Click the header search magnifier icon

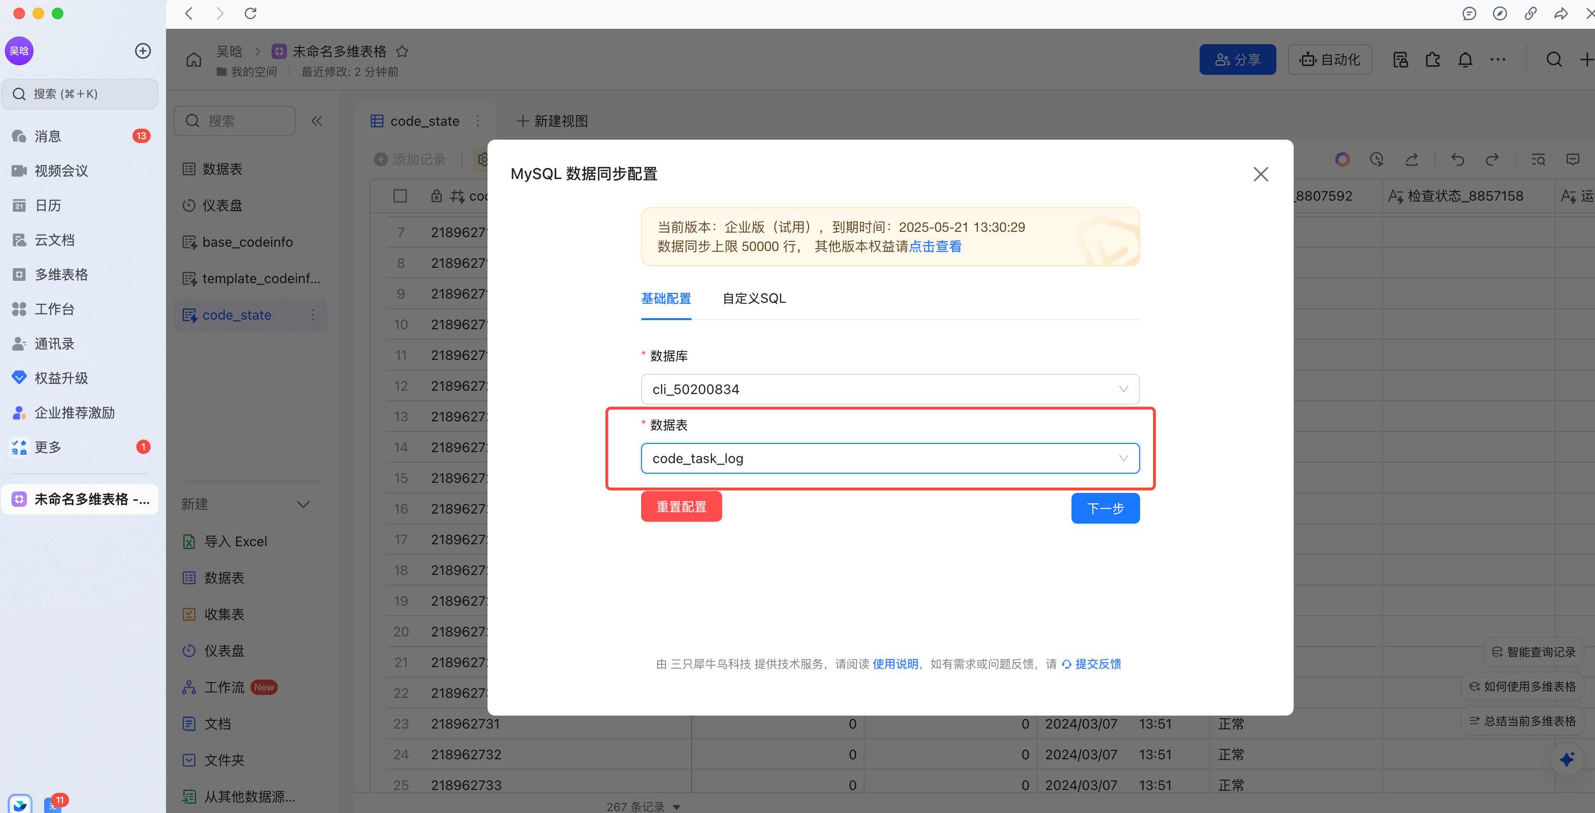[x=1554, y=60]
